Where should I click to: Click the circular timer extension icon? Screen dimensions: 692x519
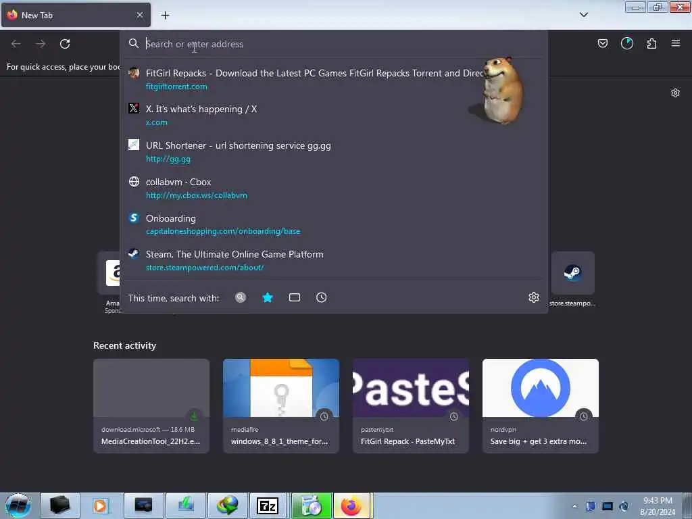[627, 43]
